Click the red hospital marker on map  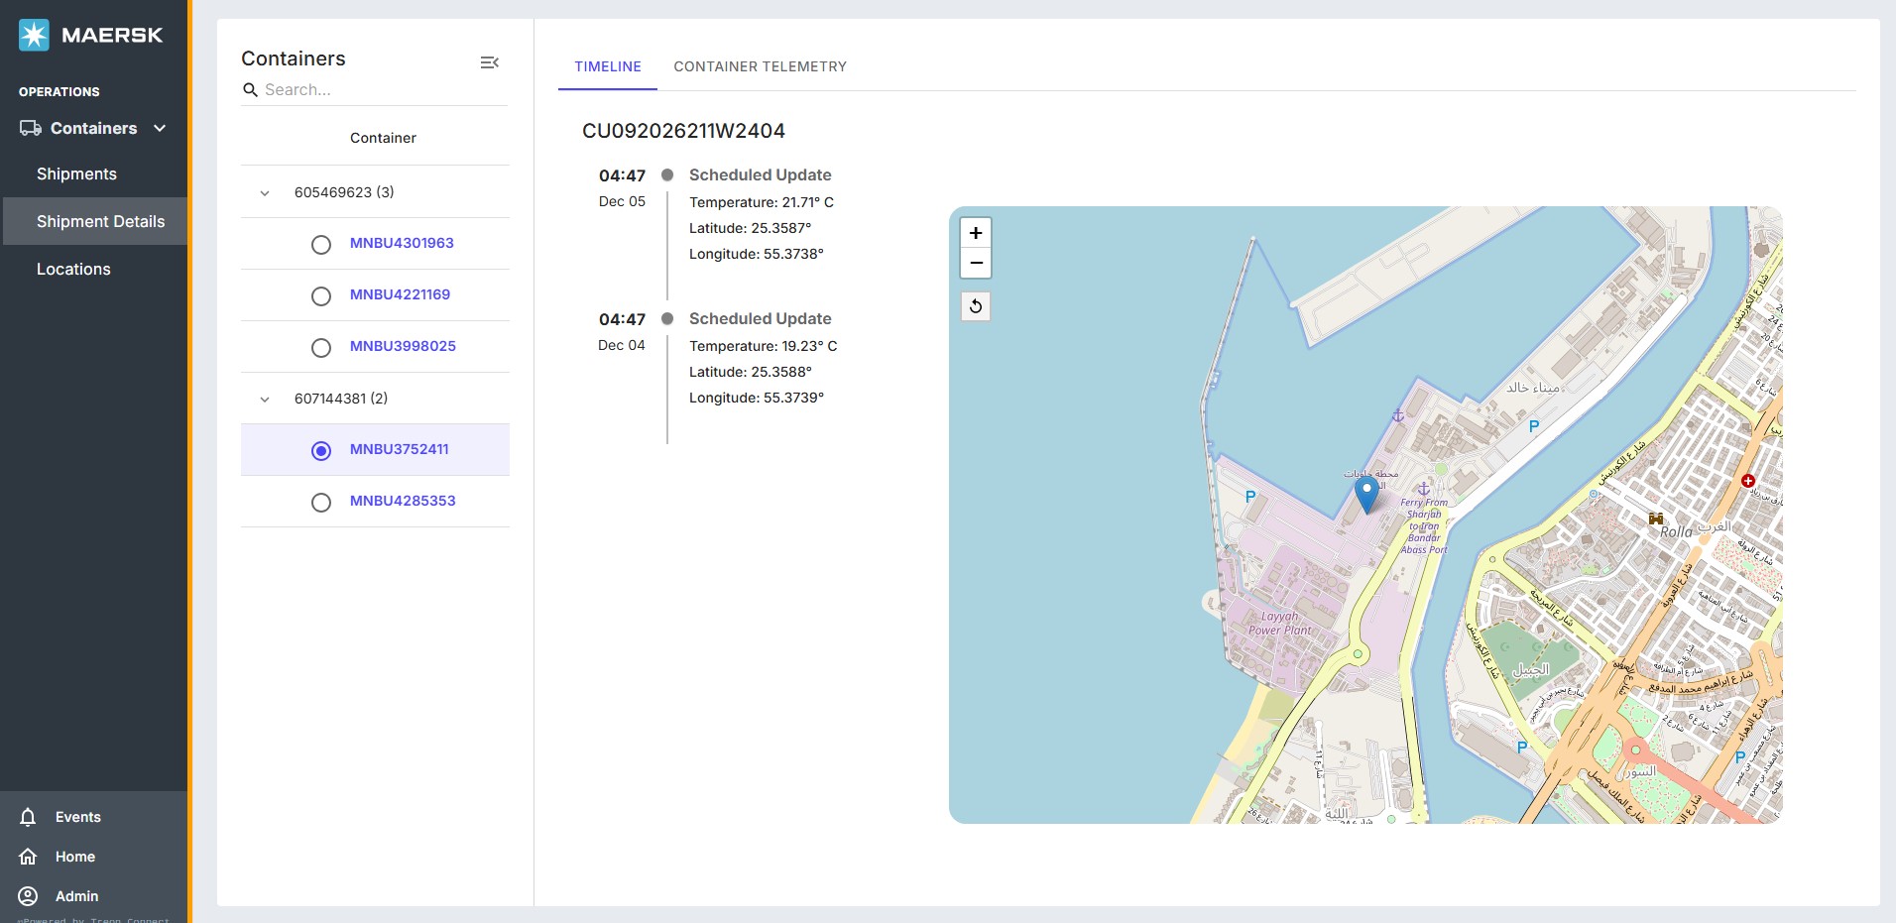(x=1748, y=481)
